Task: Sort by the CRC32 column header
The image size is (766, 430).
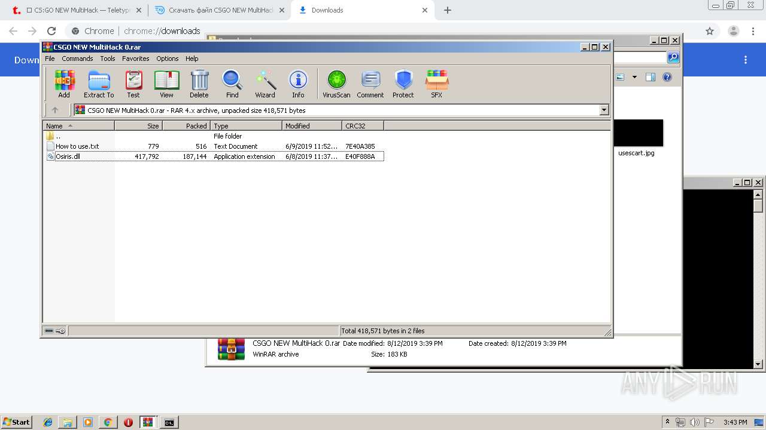Action: pyautogui.click(x=363, y=126)
